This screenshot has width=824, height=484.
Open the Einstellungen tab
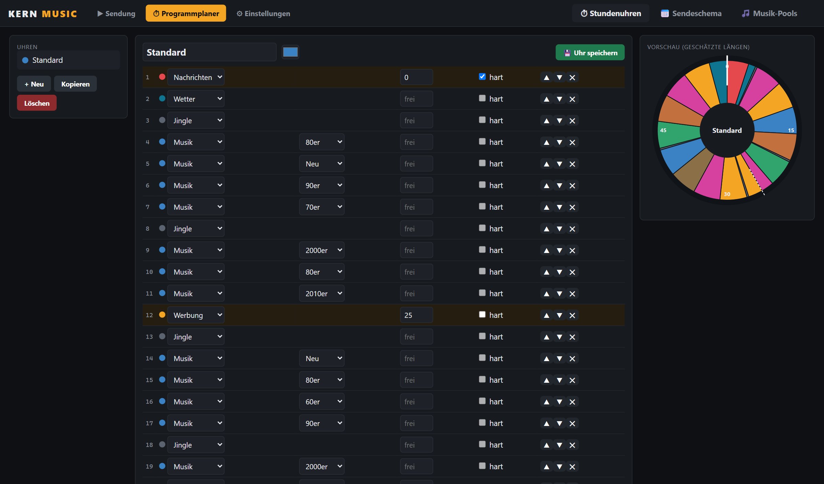pyautogui.click(x=263, y=13)
